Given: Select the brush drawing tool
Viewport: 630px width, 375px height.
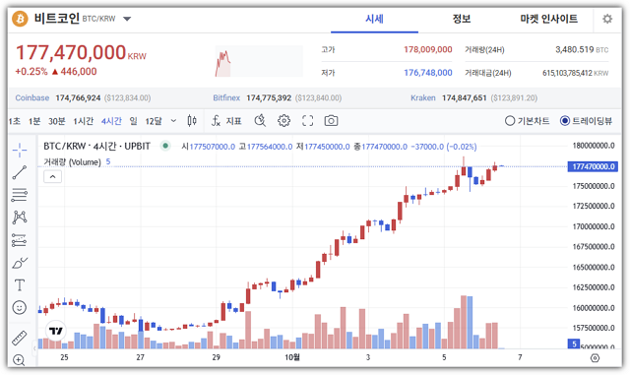Looking at the screenshot, I should pyautogui.click(x=20, y=263).
